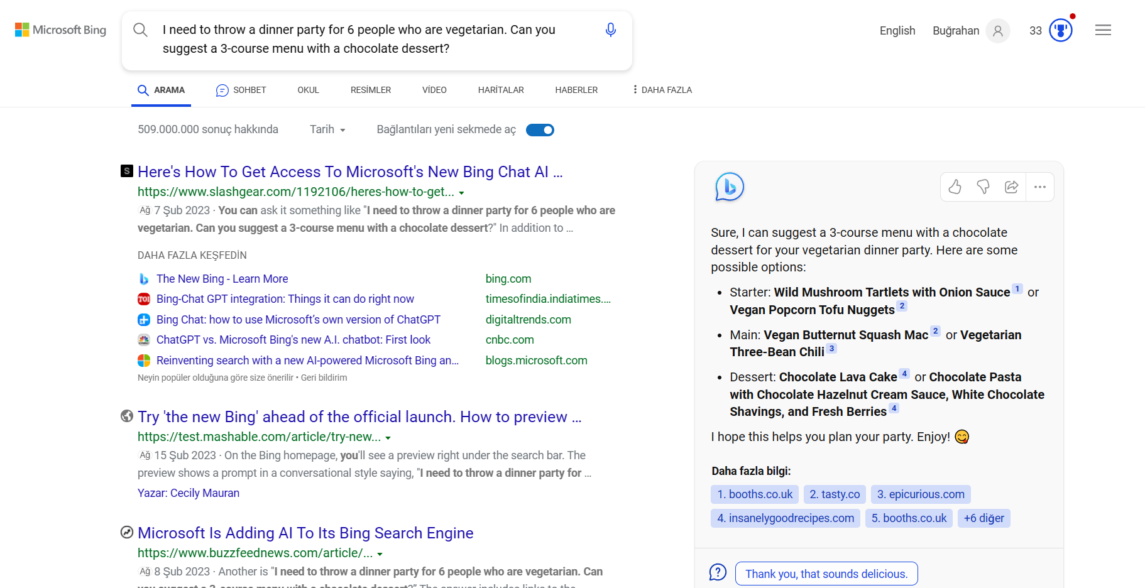Expand buzzfeednews URL dropdown arrow
Viewport: 1145px width, 588px height.
tap(380, 554)
